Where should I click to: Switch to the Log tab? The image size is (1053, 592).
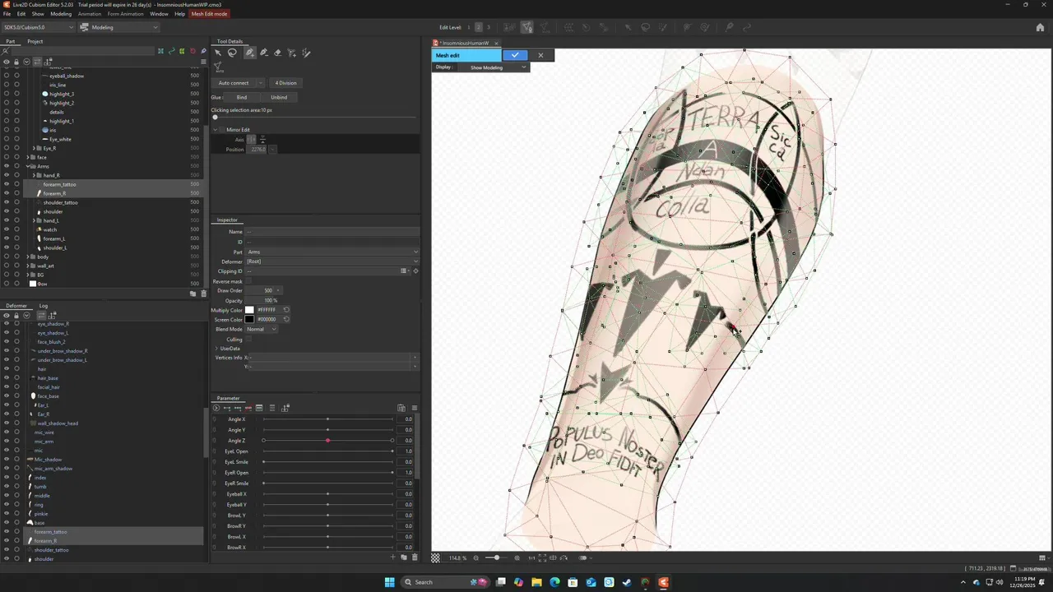coord(44,306)
